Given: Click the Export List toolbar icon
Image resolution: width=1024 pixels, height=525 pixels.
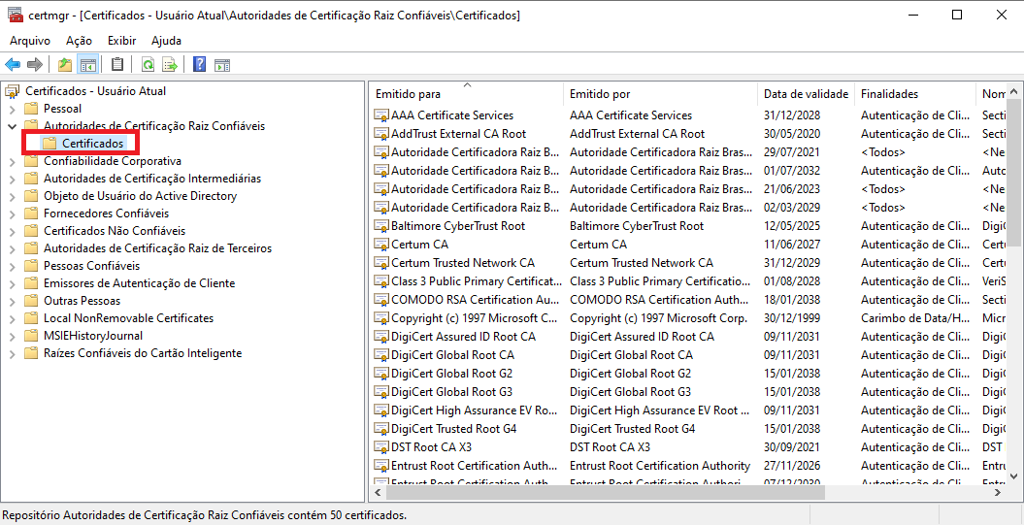Looking at the screenshot, I should 170,65.
